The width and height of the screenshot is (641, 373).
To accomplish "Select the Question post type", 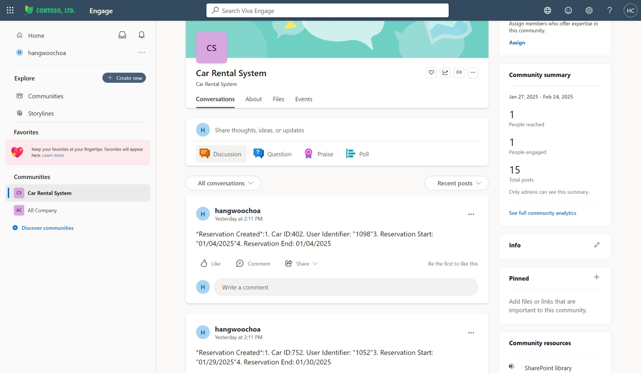I will click(272, 154).
